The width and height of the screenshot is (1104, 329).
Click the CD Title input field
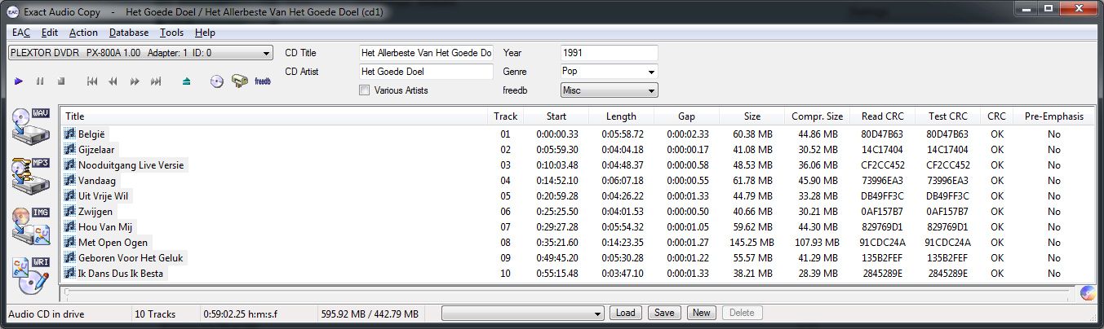coord(427,53)
